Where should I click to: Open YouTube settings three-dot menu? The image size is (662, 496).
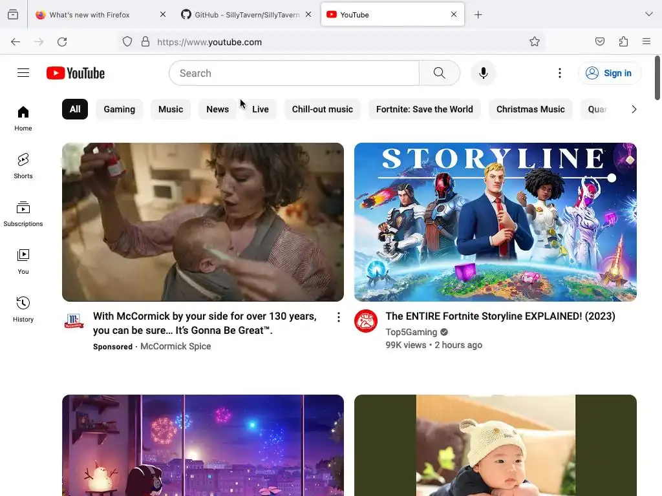tap(560, 73)
